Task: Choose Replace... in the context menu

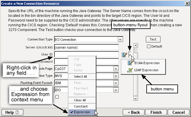Action: pyautogui.click(x=82, y=94)
